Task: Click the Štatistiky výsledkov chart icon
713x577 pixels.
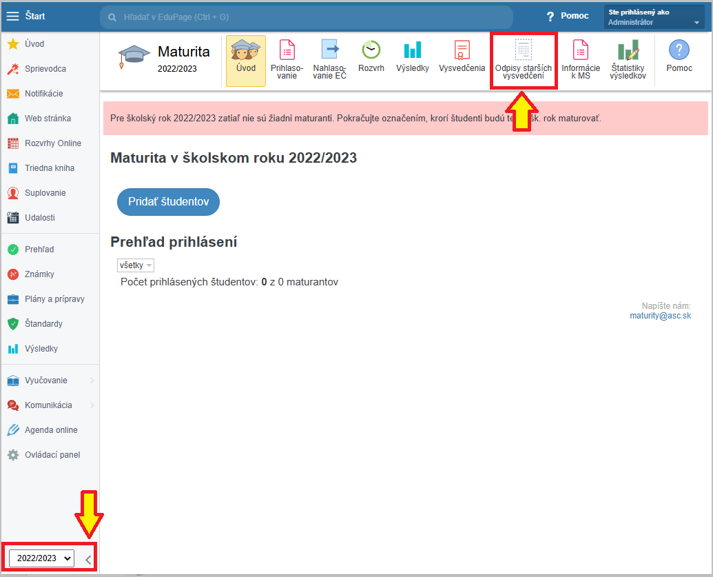Action: tap(628, 50)
